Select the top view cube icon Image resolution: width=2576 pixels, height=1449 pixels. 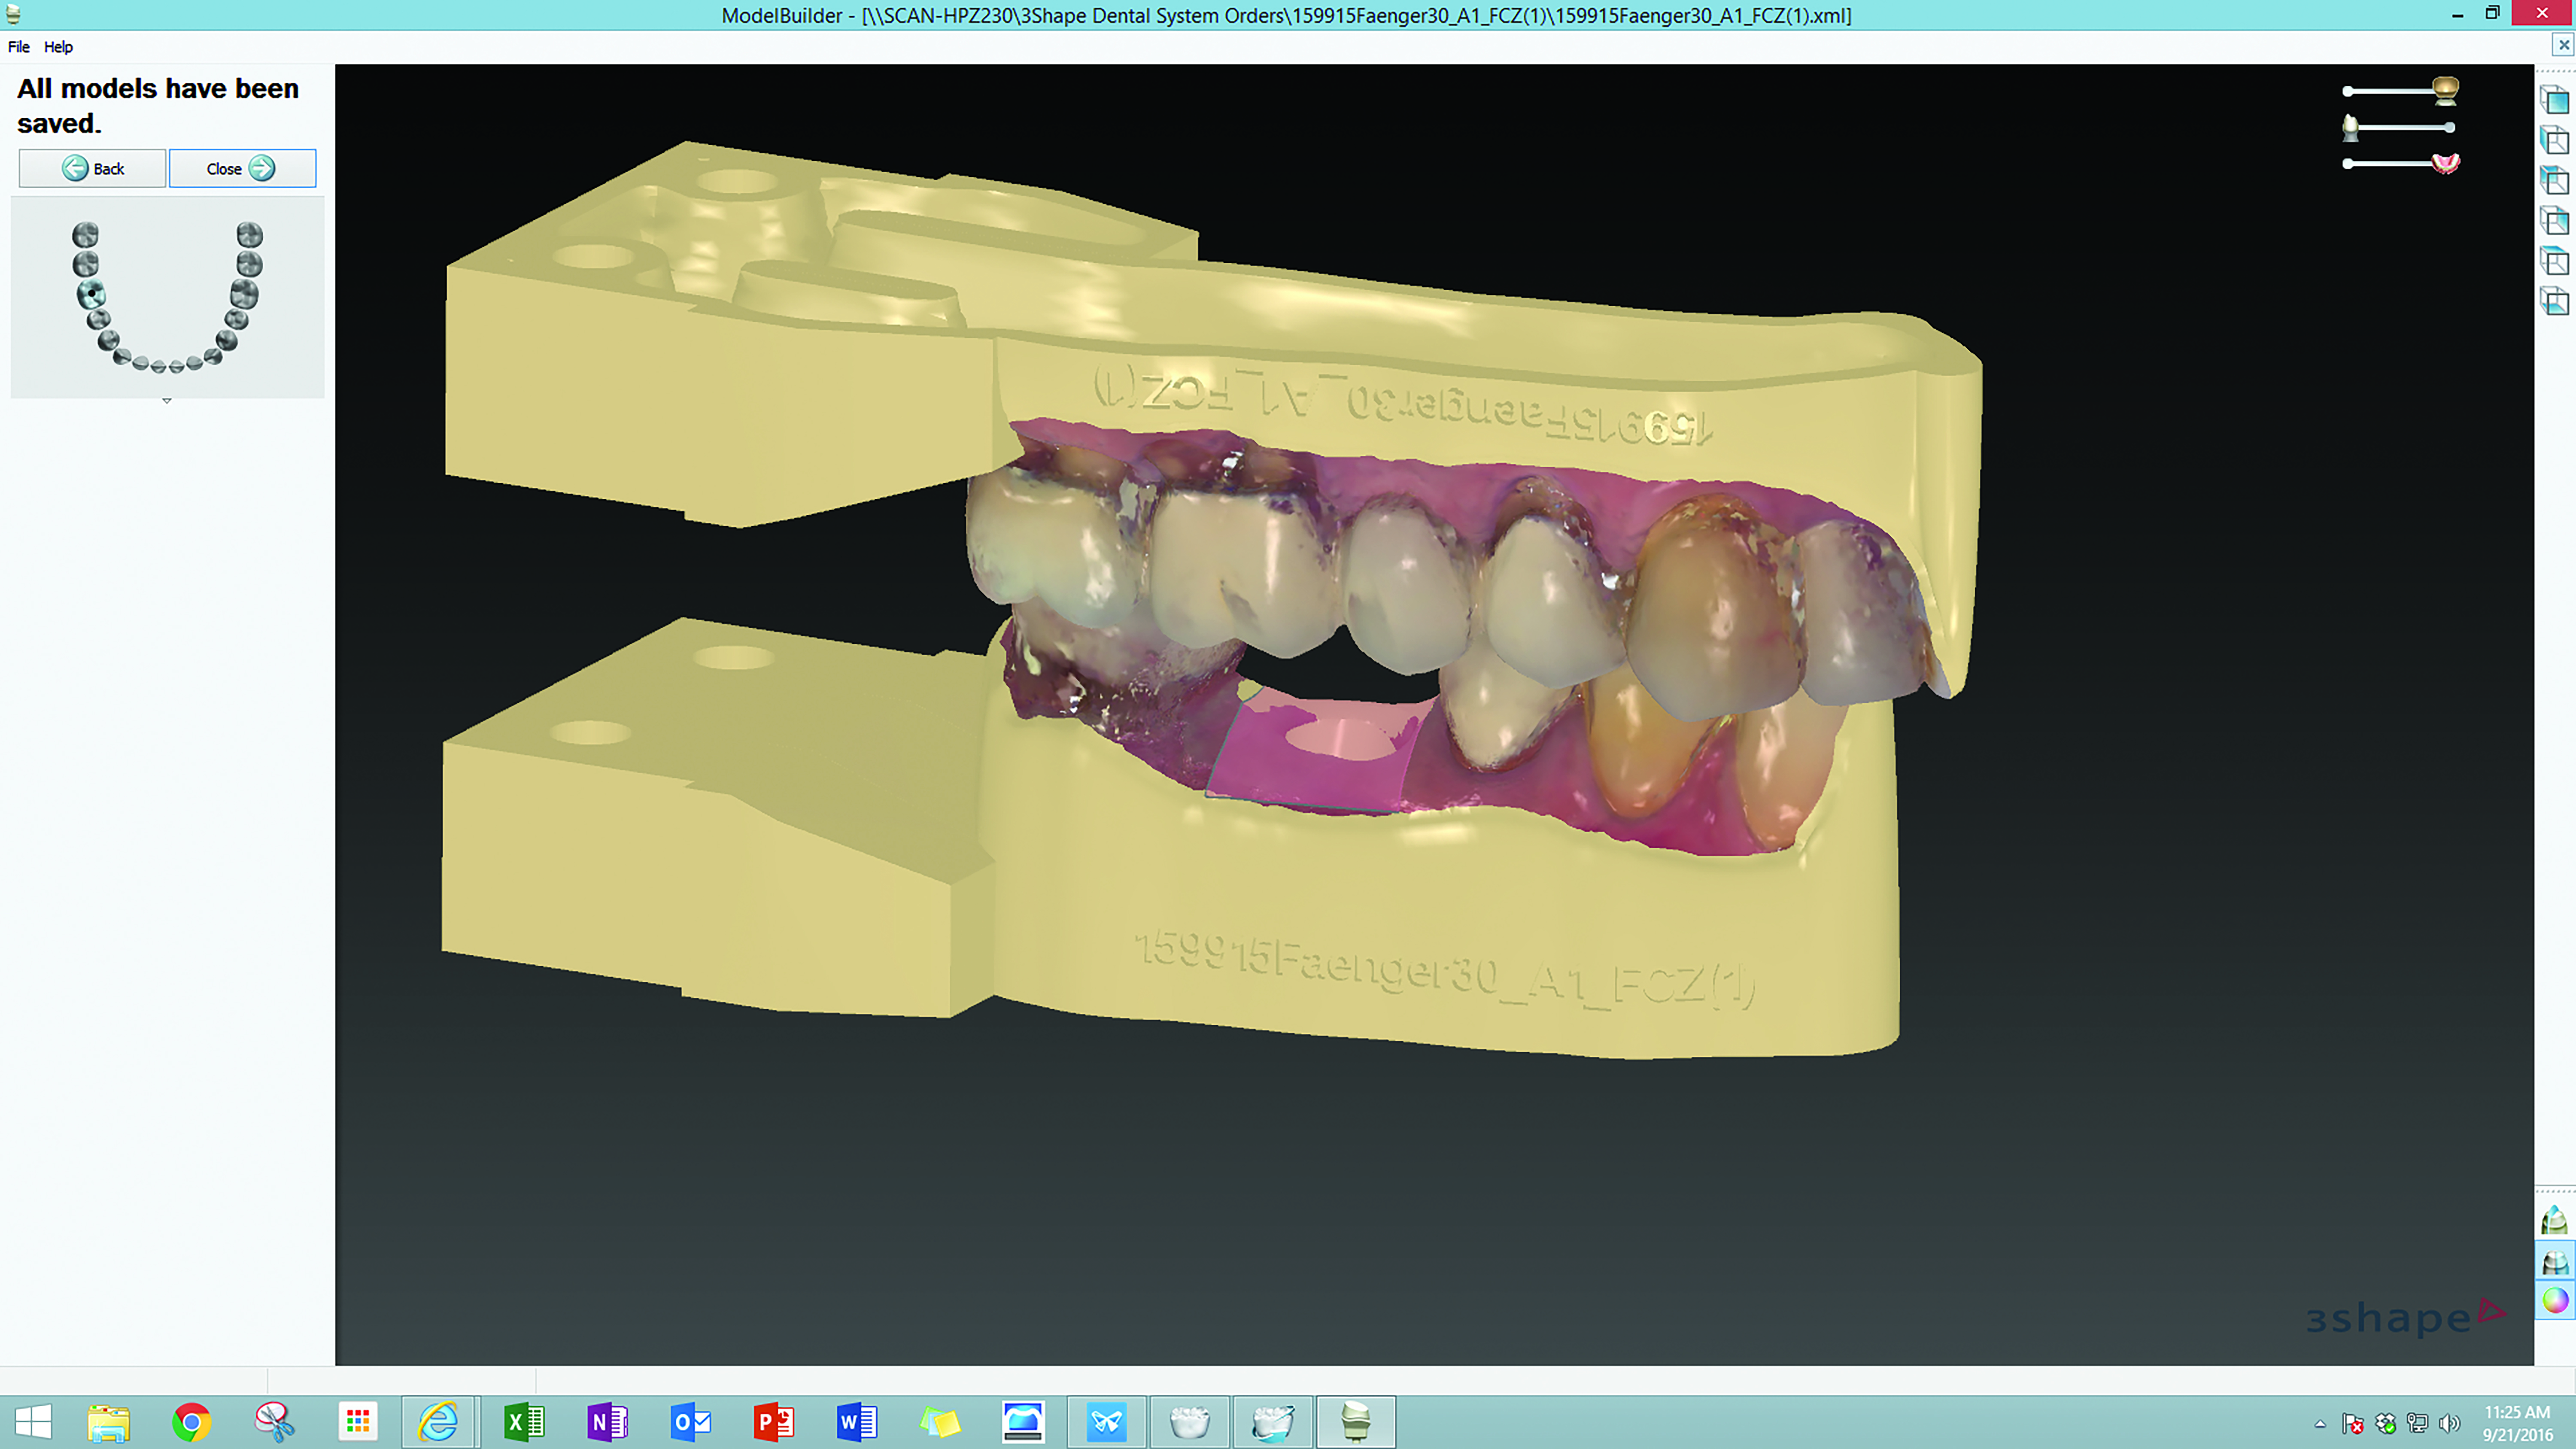(2554, 261)
